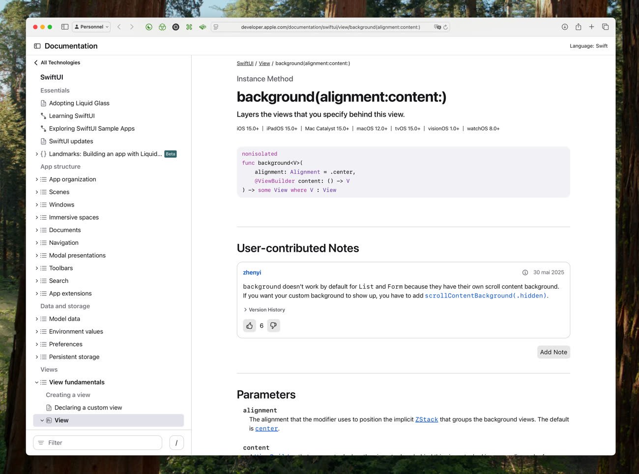Image resolution: width=639 pixels, height=474 pixels.
Task: Open zhenyi's user profile
Action: [252, 273]
